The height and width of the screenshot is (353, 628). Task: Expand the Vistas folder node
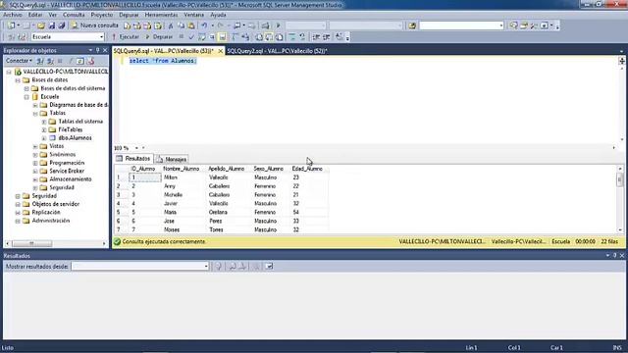pos(35,146)
